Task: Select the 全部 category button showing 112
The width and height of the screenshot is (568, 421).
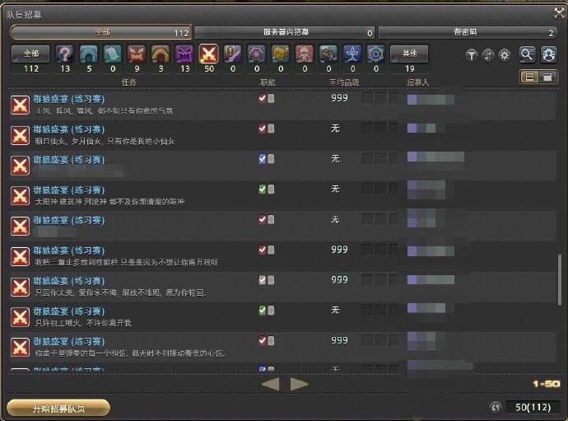Action: tap(30, 54)
